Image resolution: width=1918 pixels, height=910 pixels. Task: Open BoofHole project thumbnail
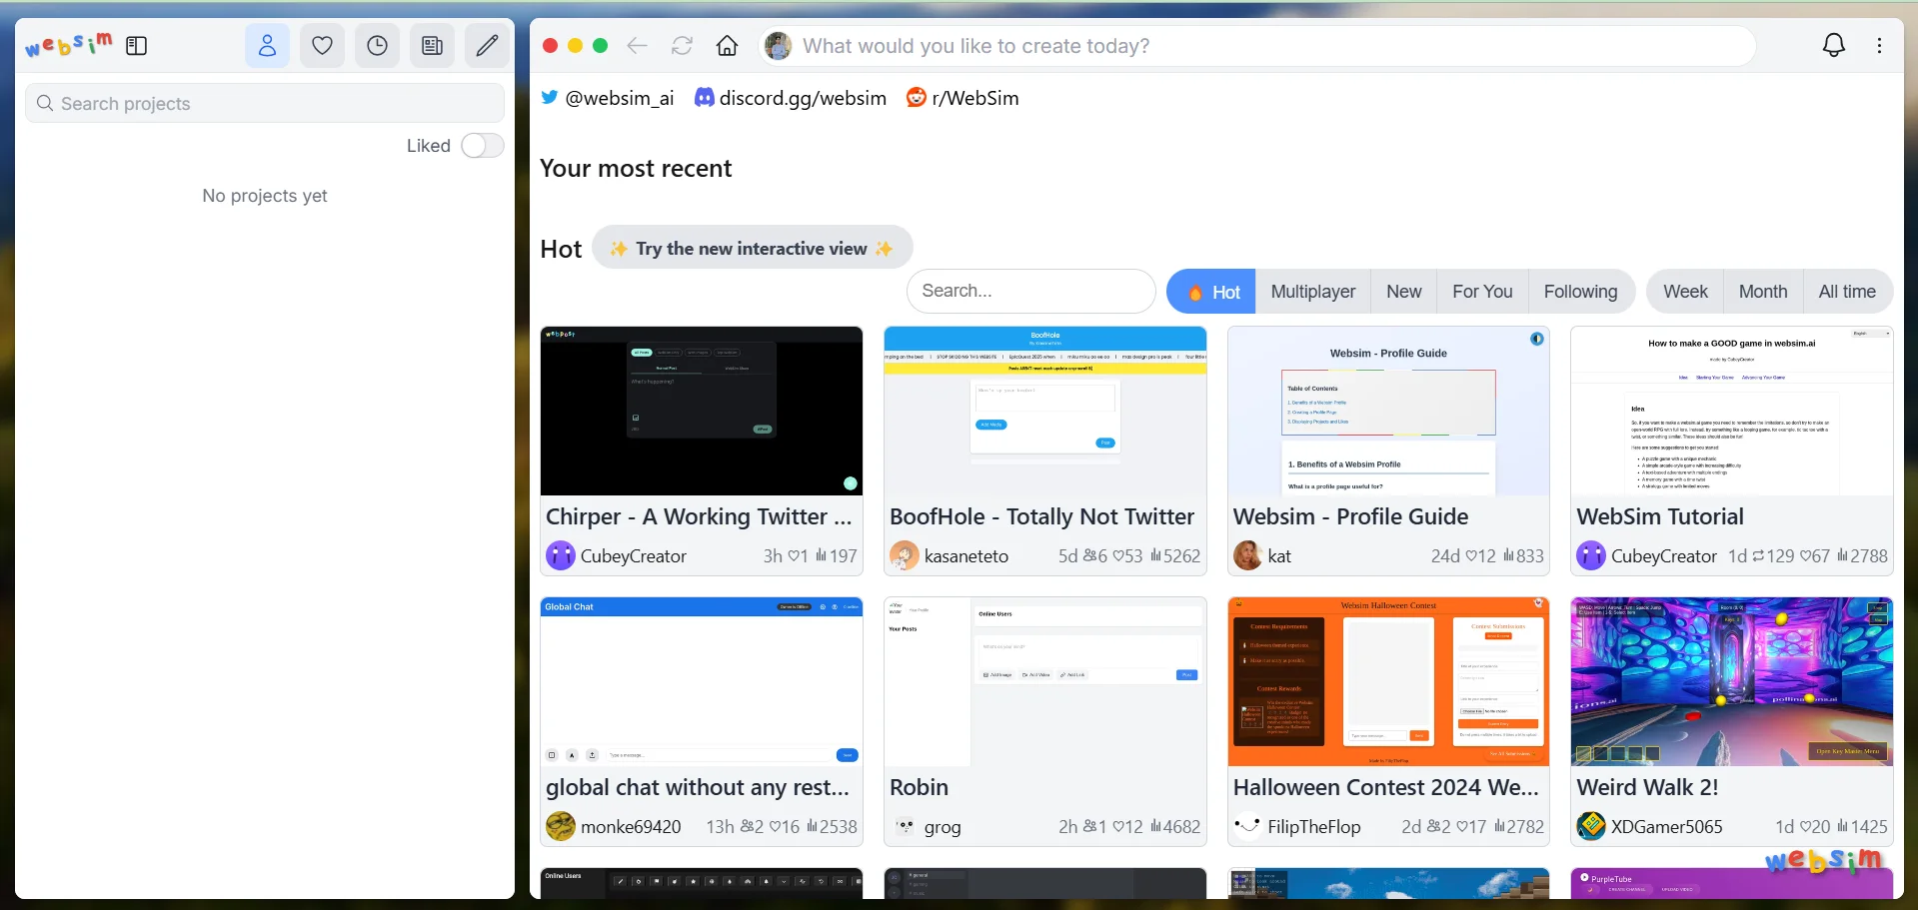click(x=1045, y=411)
